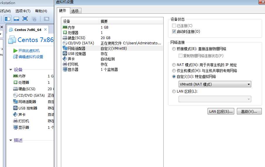Click the USB 控制器 icon in Workstation sidebar
The width and height of the screenshot is (265, 167).
(16, 108)
